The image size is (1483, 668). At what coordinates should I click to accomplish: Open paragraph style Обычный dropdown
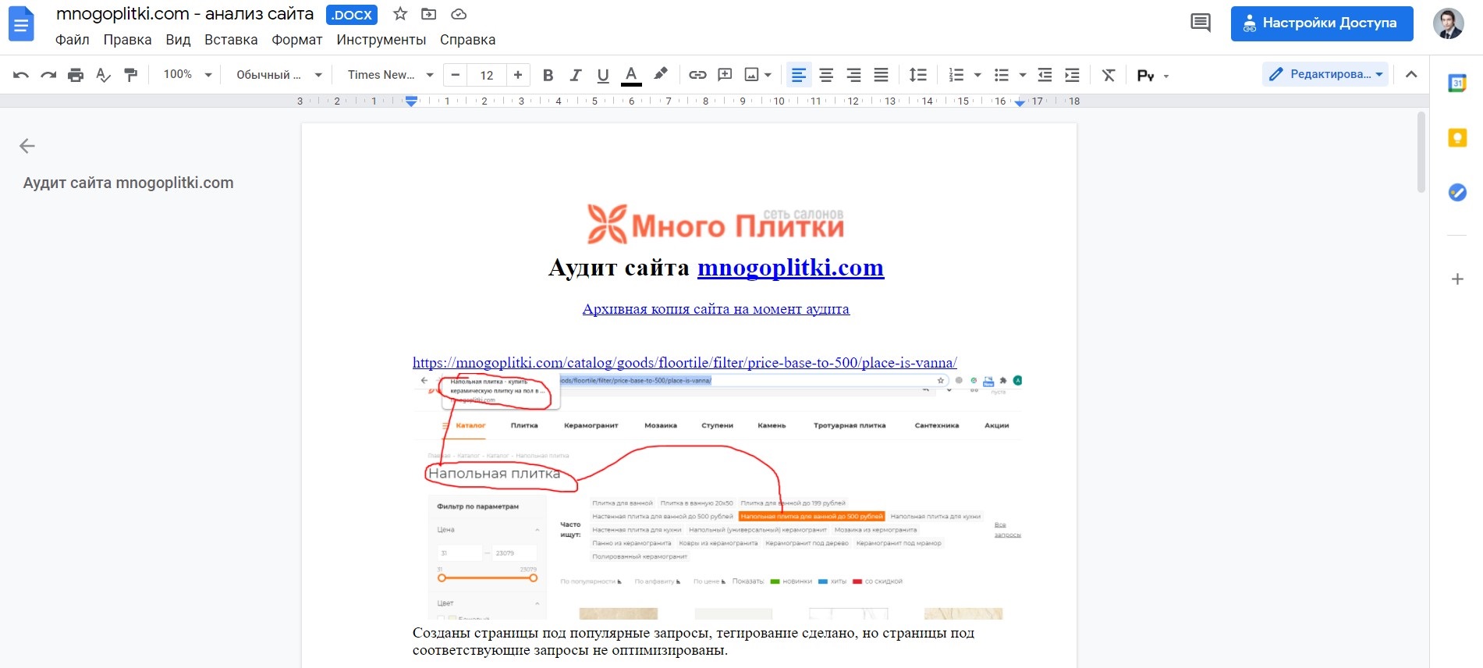(279, 75)
